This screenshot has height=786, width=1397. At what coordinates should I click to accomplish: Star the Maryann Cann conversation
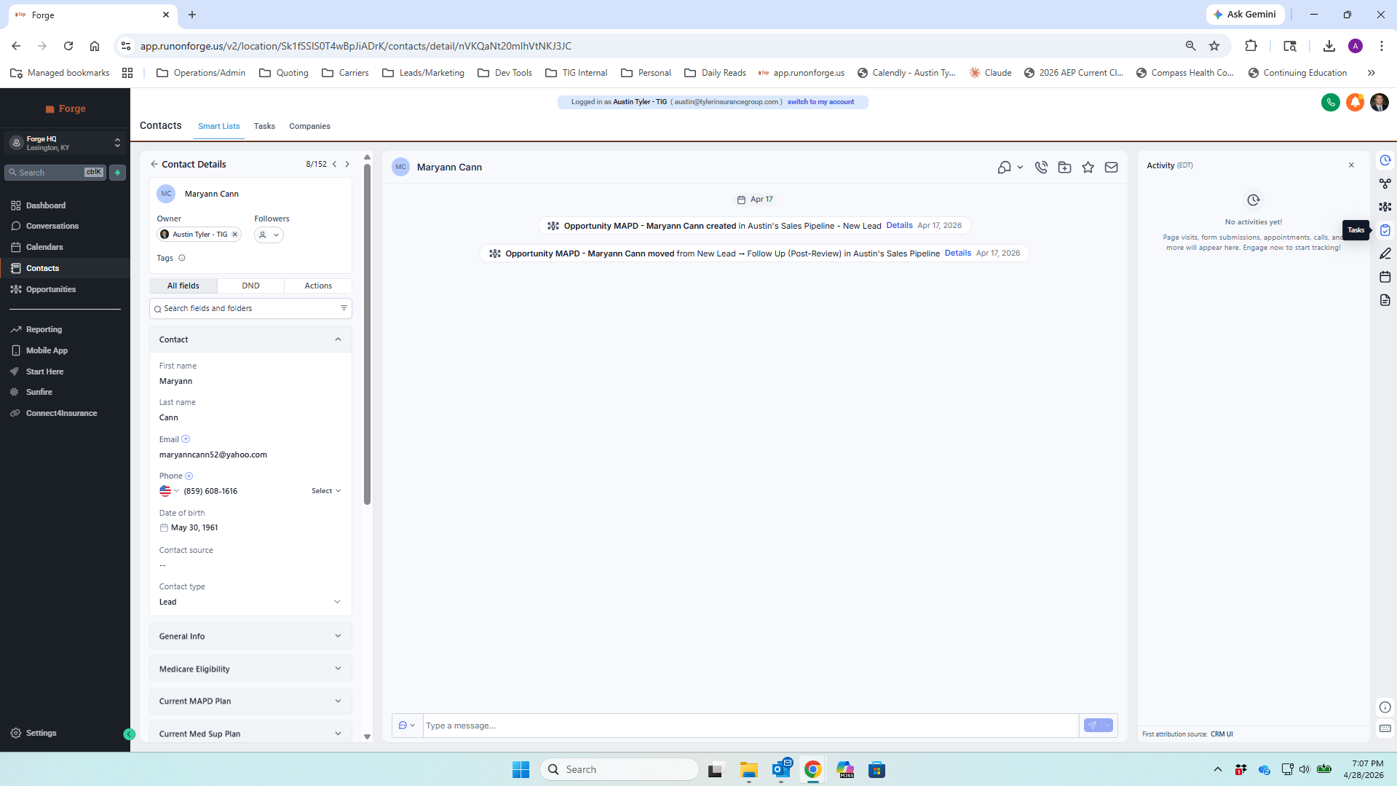pyautogui.click(x=1088, y=168)
